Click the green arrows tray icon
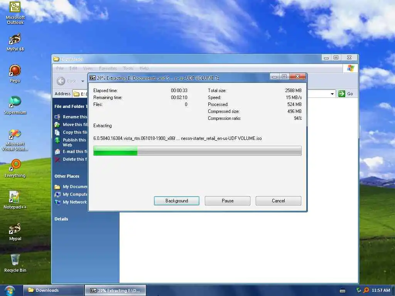This screenshot has height=296, width=395. pos(359,290)
